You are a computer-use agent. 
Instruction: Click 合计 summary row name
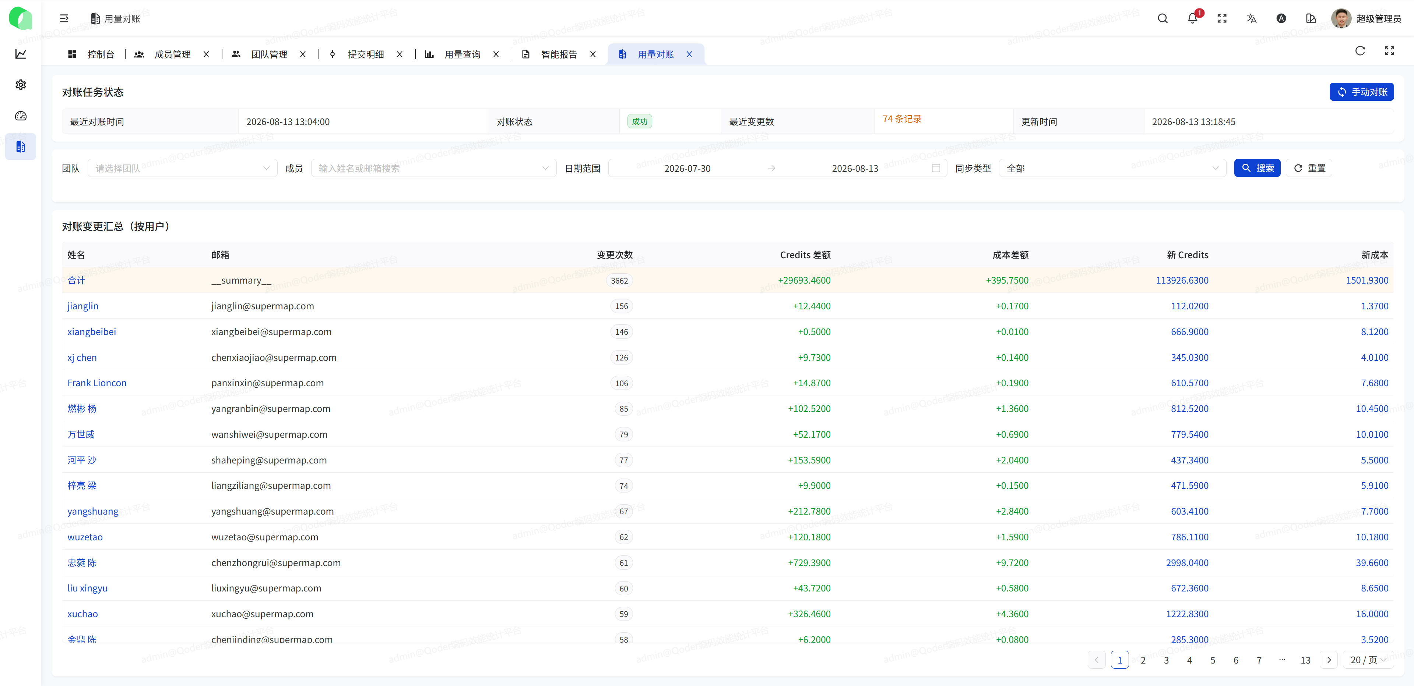click(76, 280)
